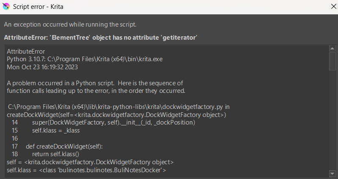Click the createDockWidget(self=...) call line

[x=116, y=115]
